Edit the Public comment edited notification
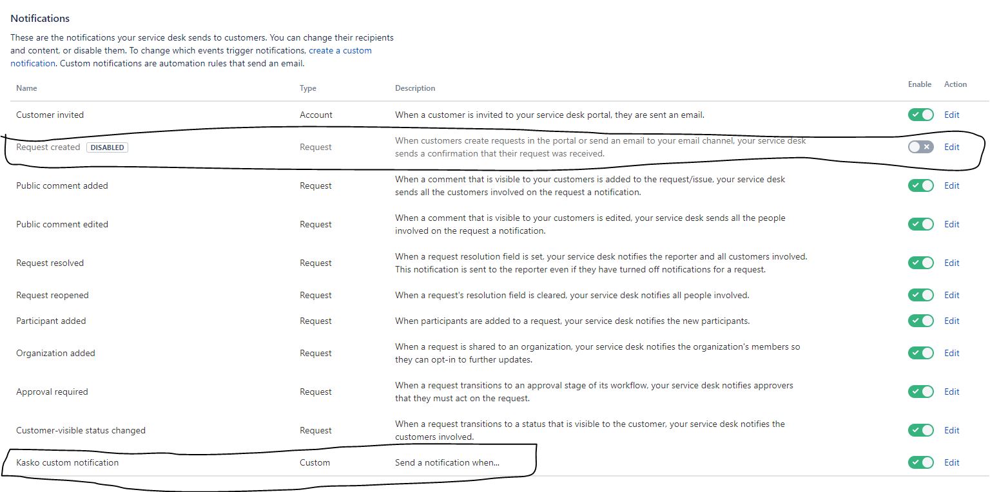Screen dimensions: 999x492 point(952,224)
